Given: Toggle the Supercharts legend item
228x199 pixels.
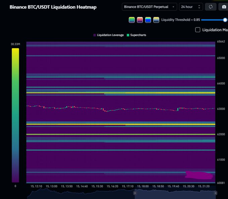Looking at the screenshot, I should (136, 35).
